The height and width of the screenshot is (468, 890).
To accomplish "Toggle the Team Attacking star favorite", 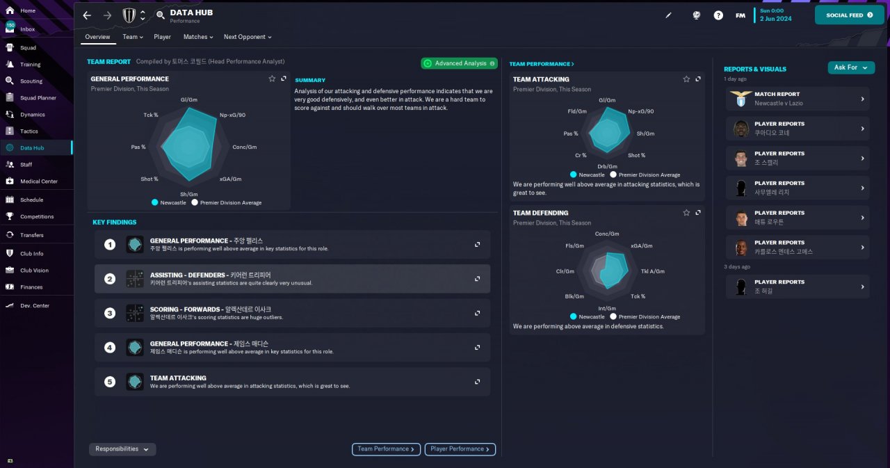I will click(x=686, y=79).
